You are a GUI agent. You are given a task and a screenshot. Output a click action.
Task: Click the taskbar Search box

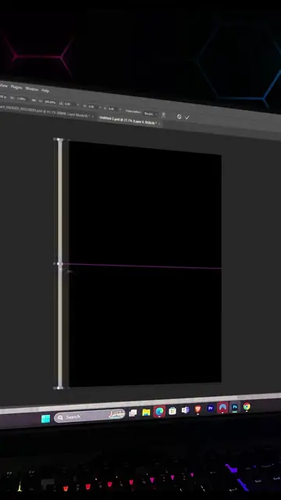90,416
